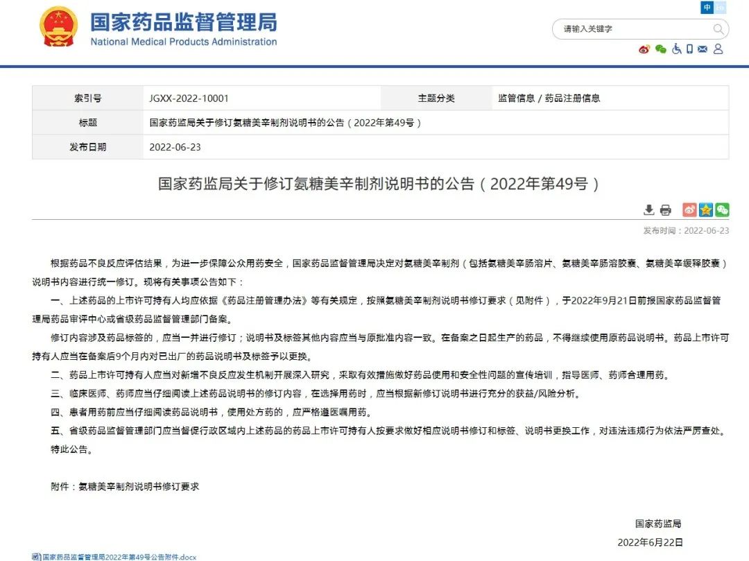Print the page using printer icon
749x561 pixels.
click(666, 210)
